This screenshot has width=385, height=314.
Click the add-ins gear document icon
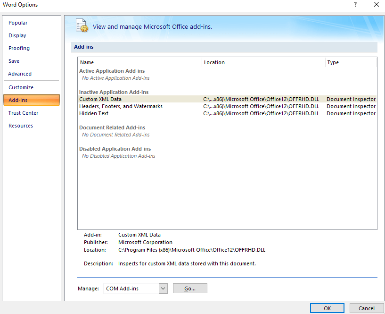point(82,26)
